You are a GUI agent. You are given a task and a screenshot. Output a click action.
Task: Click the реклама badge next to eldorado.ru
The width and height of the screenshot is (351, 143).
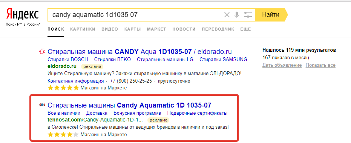tap(92, 66)
